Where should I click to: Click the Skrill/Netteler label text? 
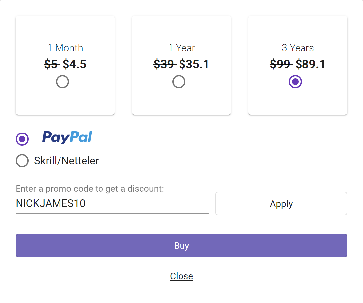coord(66,161)
